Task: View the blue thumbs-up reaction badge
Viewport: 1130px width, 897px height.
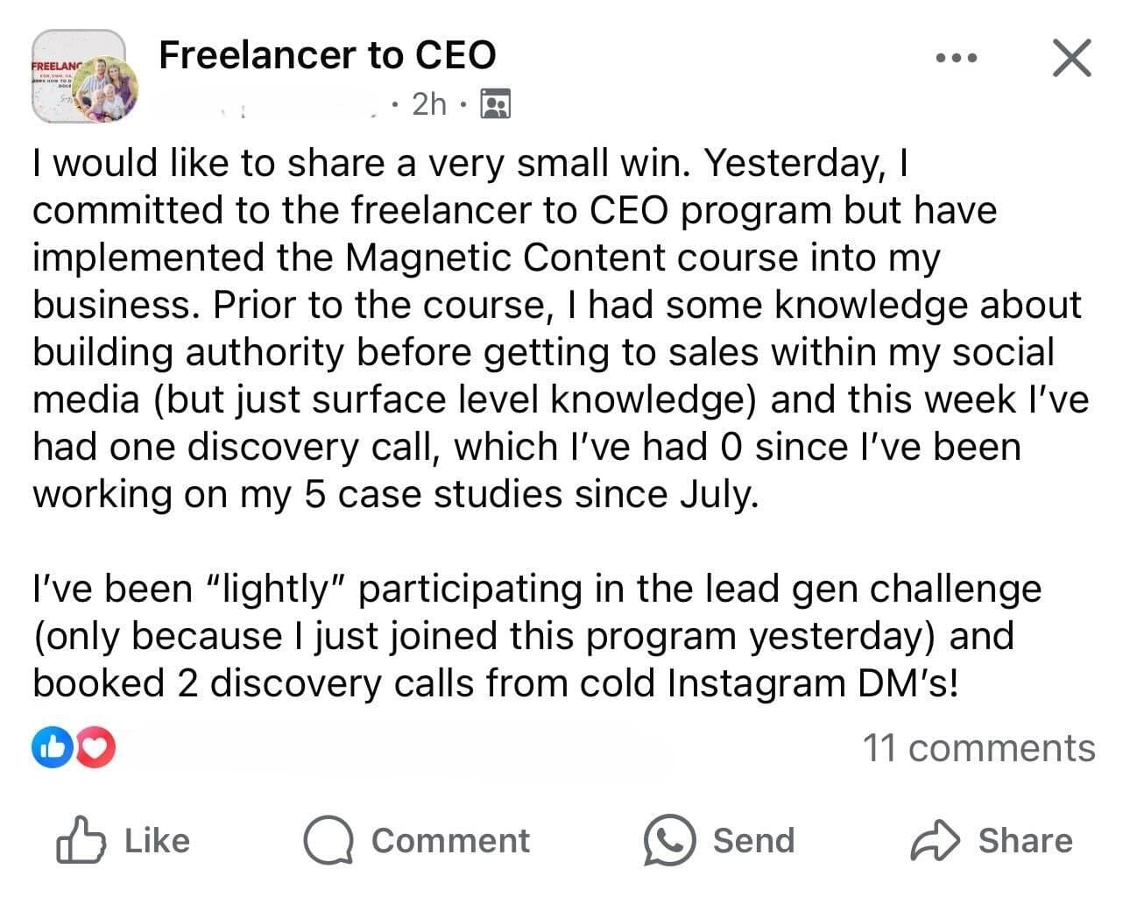Action: (53, 747)
